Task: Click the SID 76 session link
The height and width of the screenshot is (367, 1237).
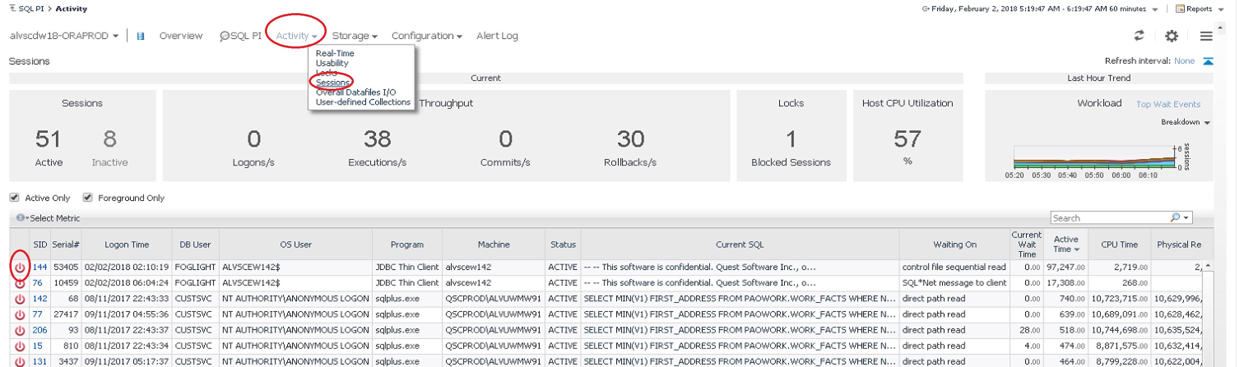Action: [37, 283]
